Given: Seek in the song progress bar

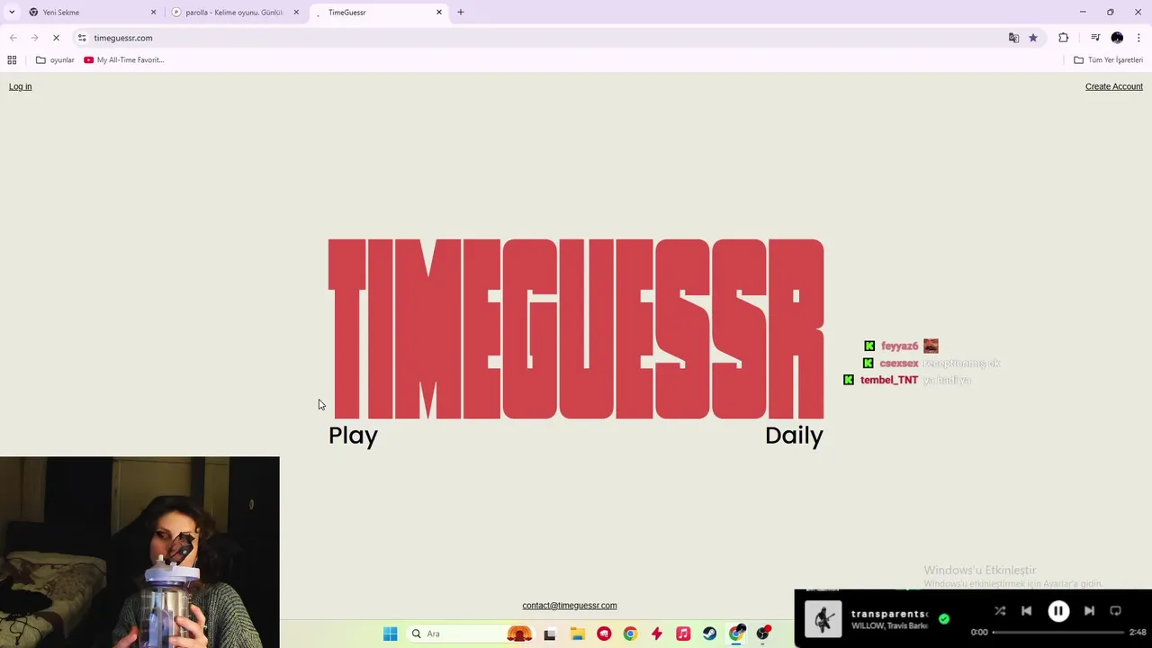Looking at the screenshot, I should click(x=1057, y=632).
